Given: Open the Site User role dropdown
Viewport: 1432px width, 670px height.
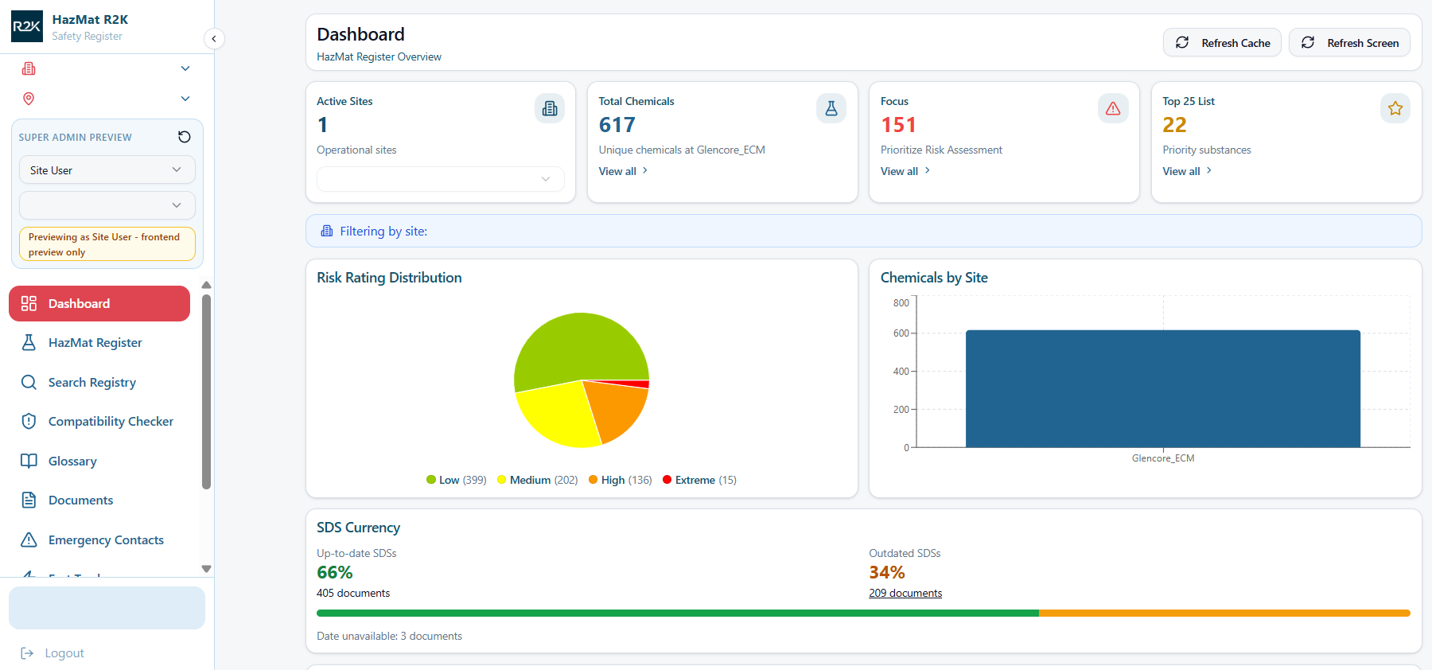Looking at the screenshot, I should click(x=107, y=169).
